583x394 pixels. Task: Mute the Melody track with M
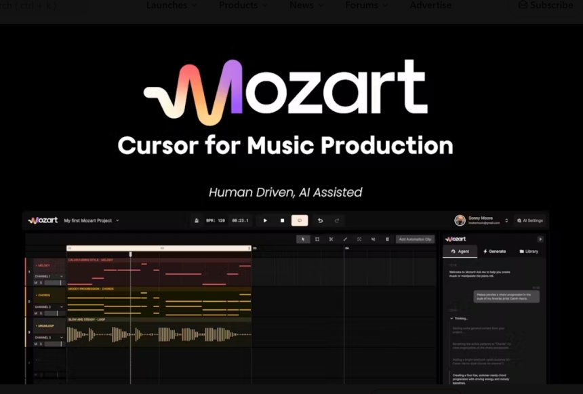[36, 283]
